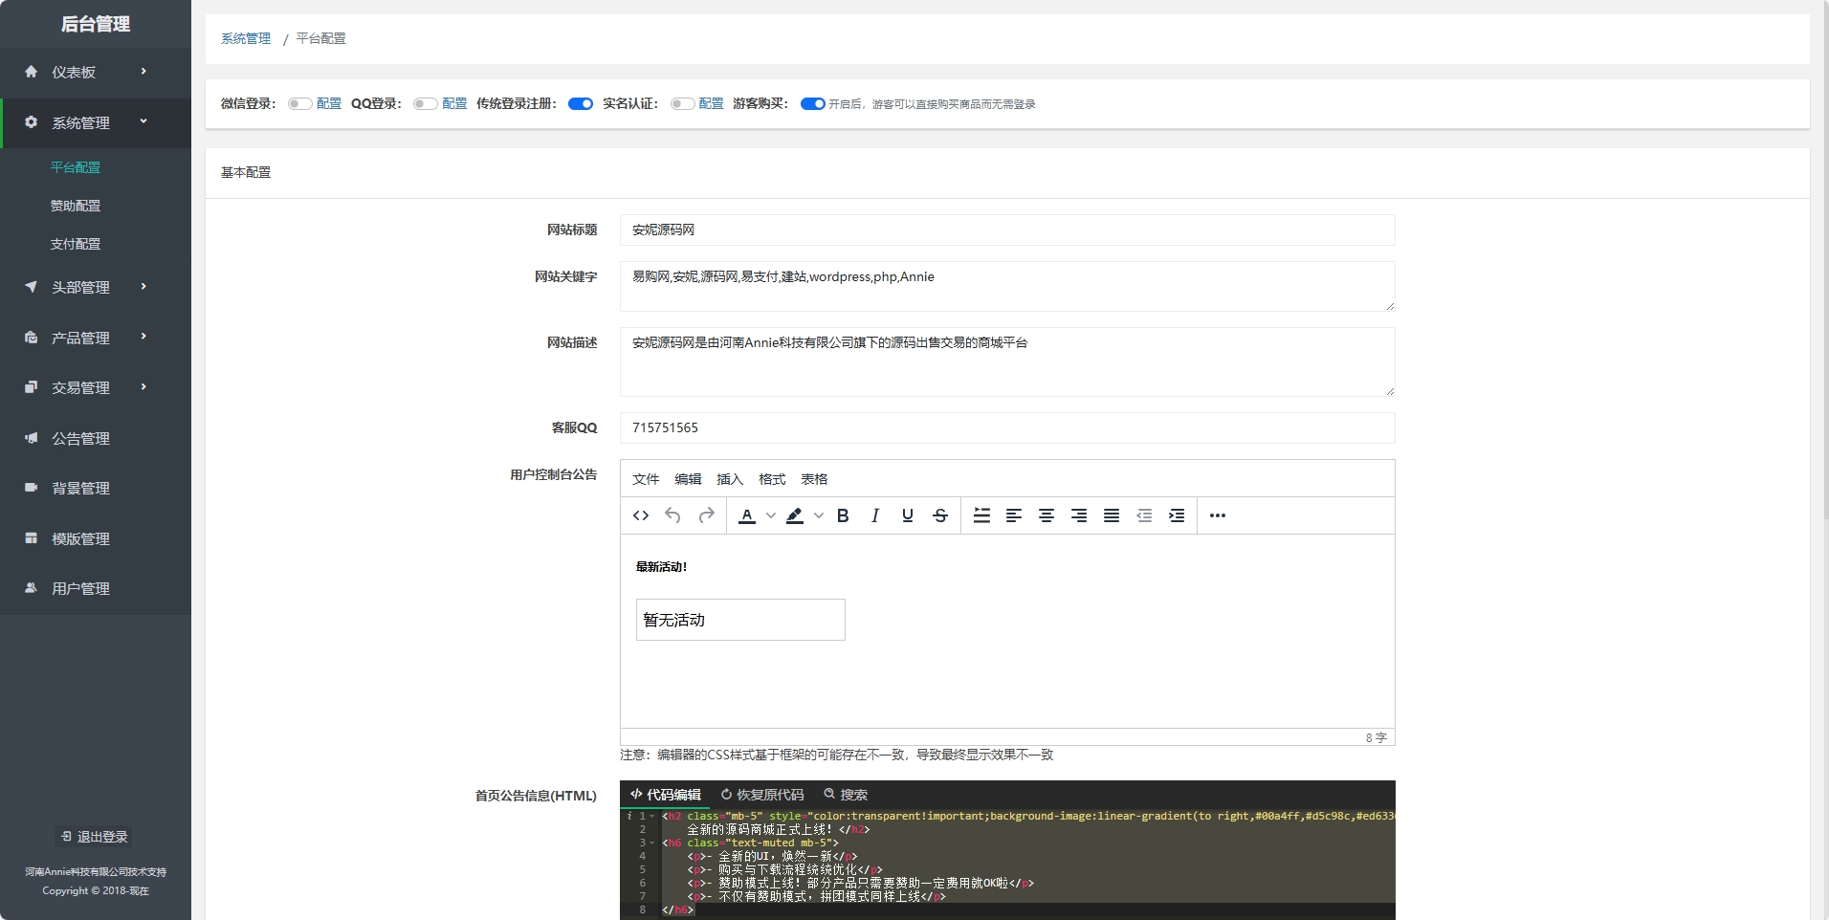This screenshot has height=920, width=1829.
Task: Open the highlight color dropdown arrow
Action: [x=819, y=515]
